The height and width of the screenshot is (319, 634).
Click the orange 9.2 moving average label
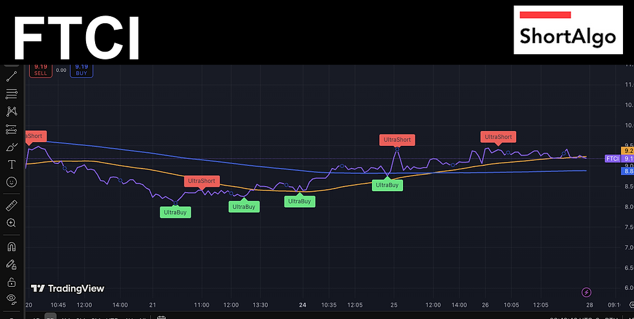(627, 150)
